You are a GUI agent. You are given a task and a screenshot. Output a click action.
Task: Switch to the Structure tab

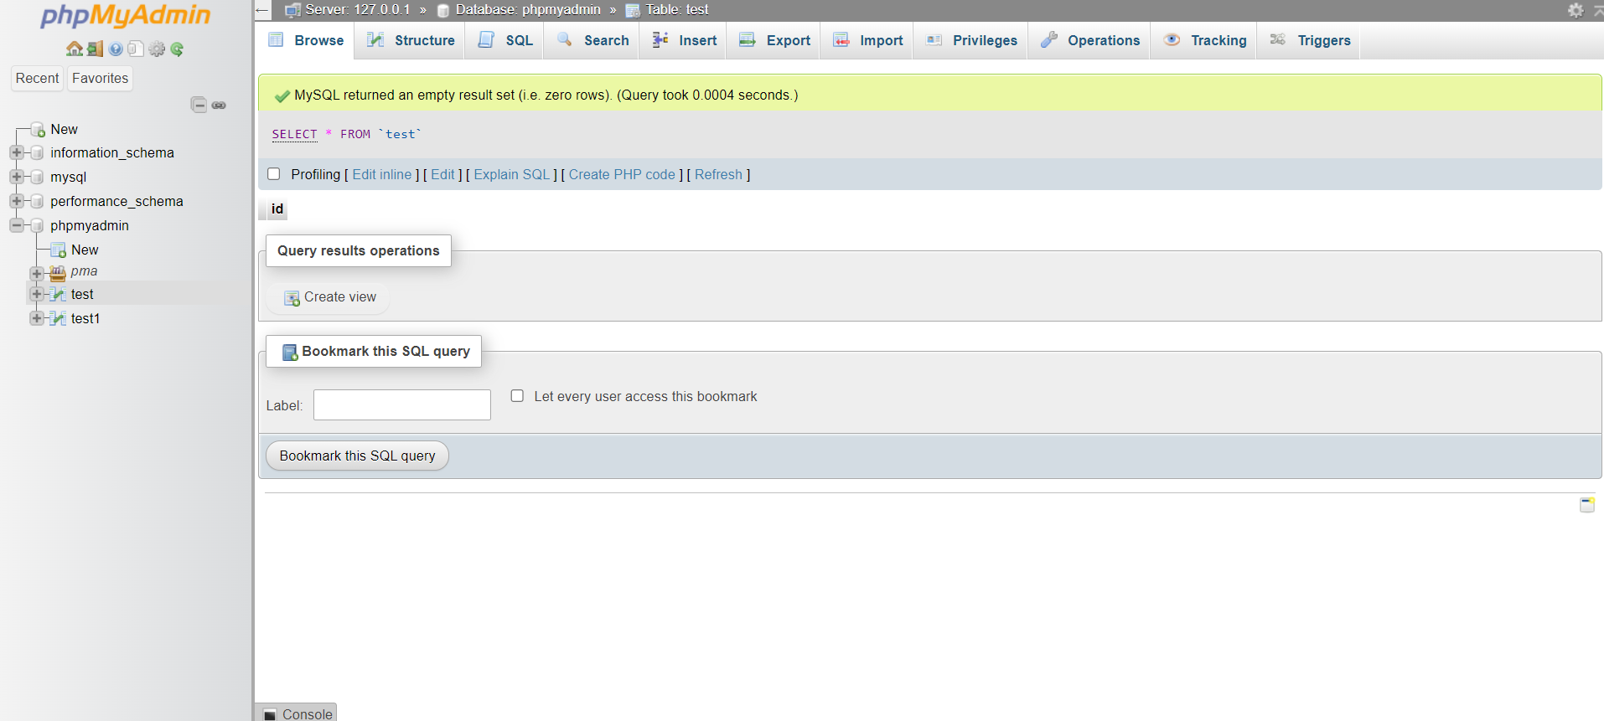411,40
